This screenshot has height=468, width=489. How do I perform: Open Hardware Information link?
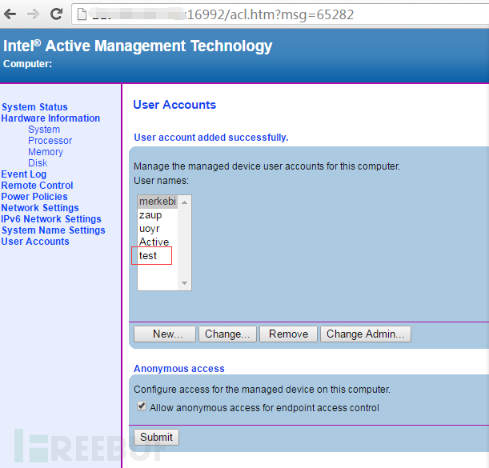[50, 118]
